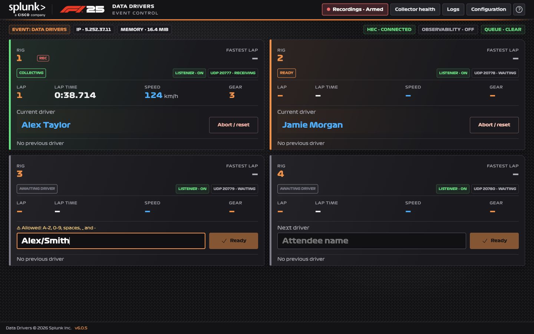
Task: Click the UDP 20780 · WAITING badge
Action: click(x=495, y=189)
